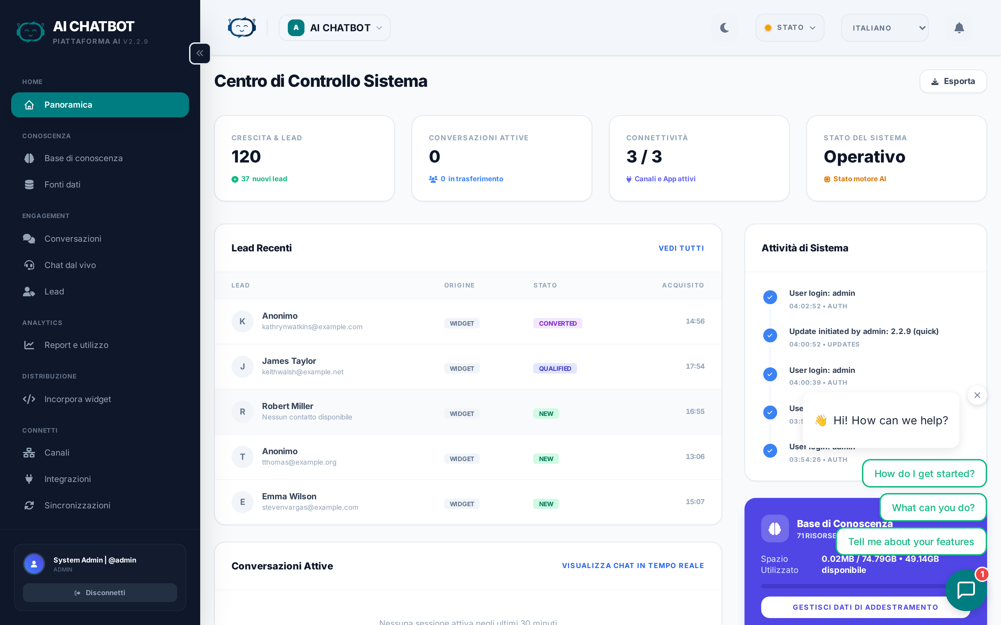Open the notifications bell
This screenshot has height=625, width=1001.
tap(959, 28)
